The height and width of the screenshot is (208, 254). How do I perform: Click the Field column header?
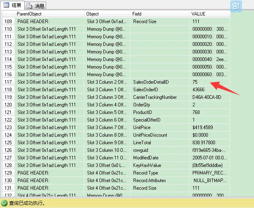point(160,14)
